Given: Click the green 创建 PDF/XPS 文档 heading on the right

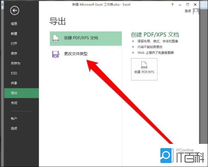Looking at the screenshot, I should point(155,35).
